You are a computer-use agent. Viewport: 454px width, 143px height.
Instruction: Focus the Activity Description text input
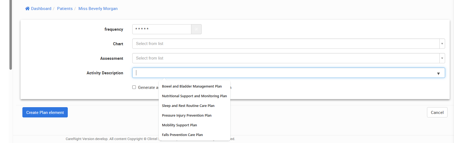pyautogui.click(x=283, y=73)
